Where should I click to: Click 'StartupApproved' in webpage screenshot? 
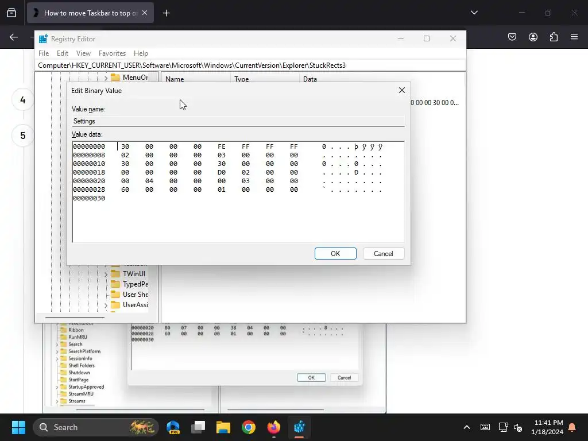pyautogui.click(x=86, y=387)
